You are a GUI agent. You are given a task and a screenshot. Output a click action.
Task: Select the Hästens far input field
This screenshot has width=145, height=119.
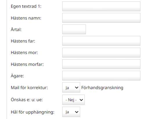101,41
